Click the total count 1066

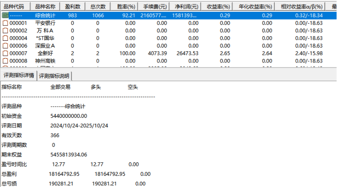tap(98, 15)
